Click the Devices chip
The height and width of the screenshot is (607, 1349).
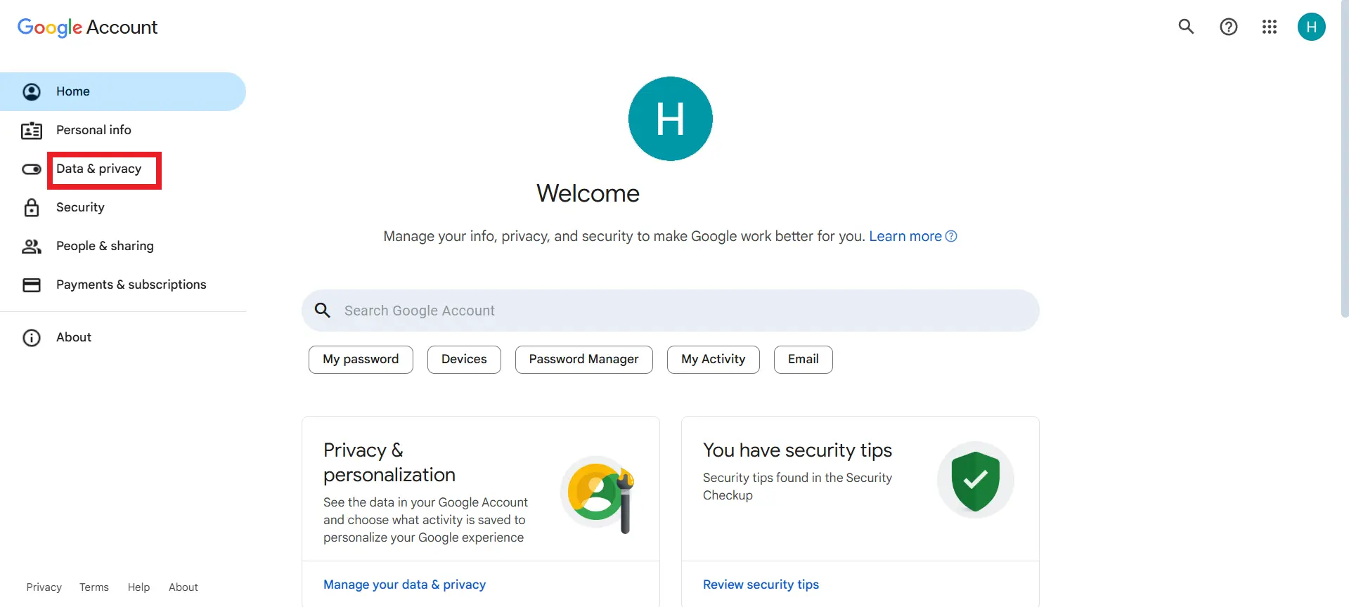(x=464, y=359)
